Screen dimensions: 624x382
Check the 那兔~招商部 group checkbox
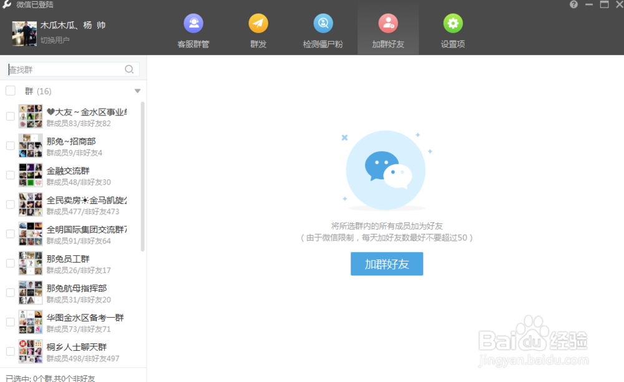(x=11, y=145)
